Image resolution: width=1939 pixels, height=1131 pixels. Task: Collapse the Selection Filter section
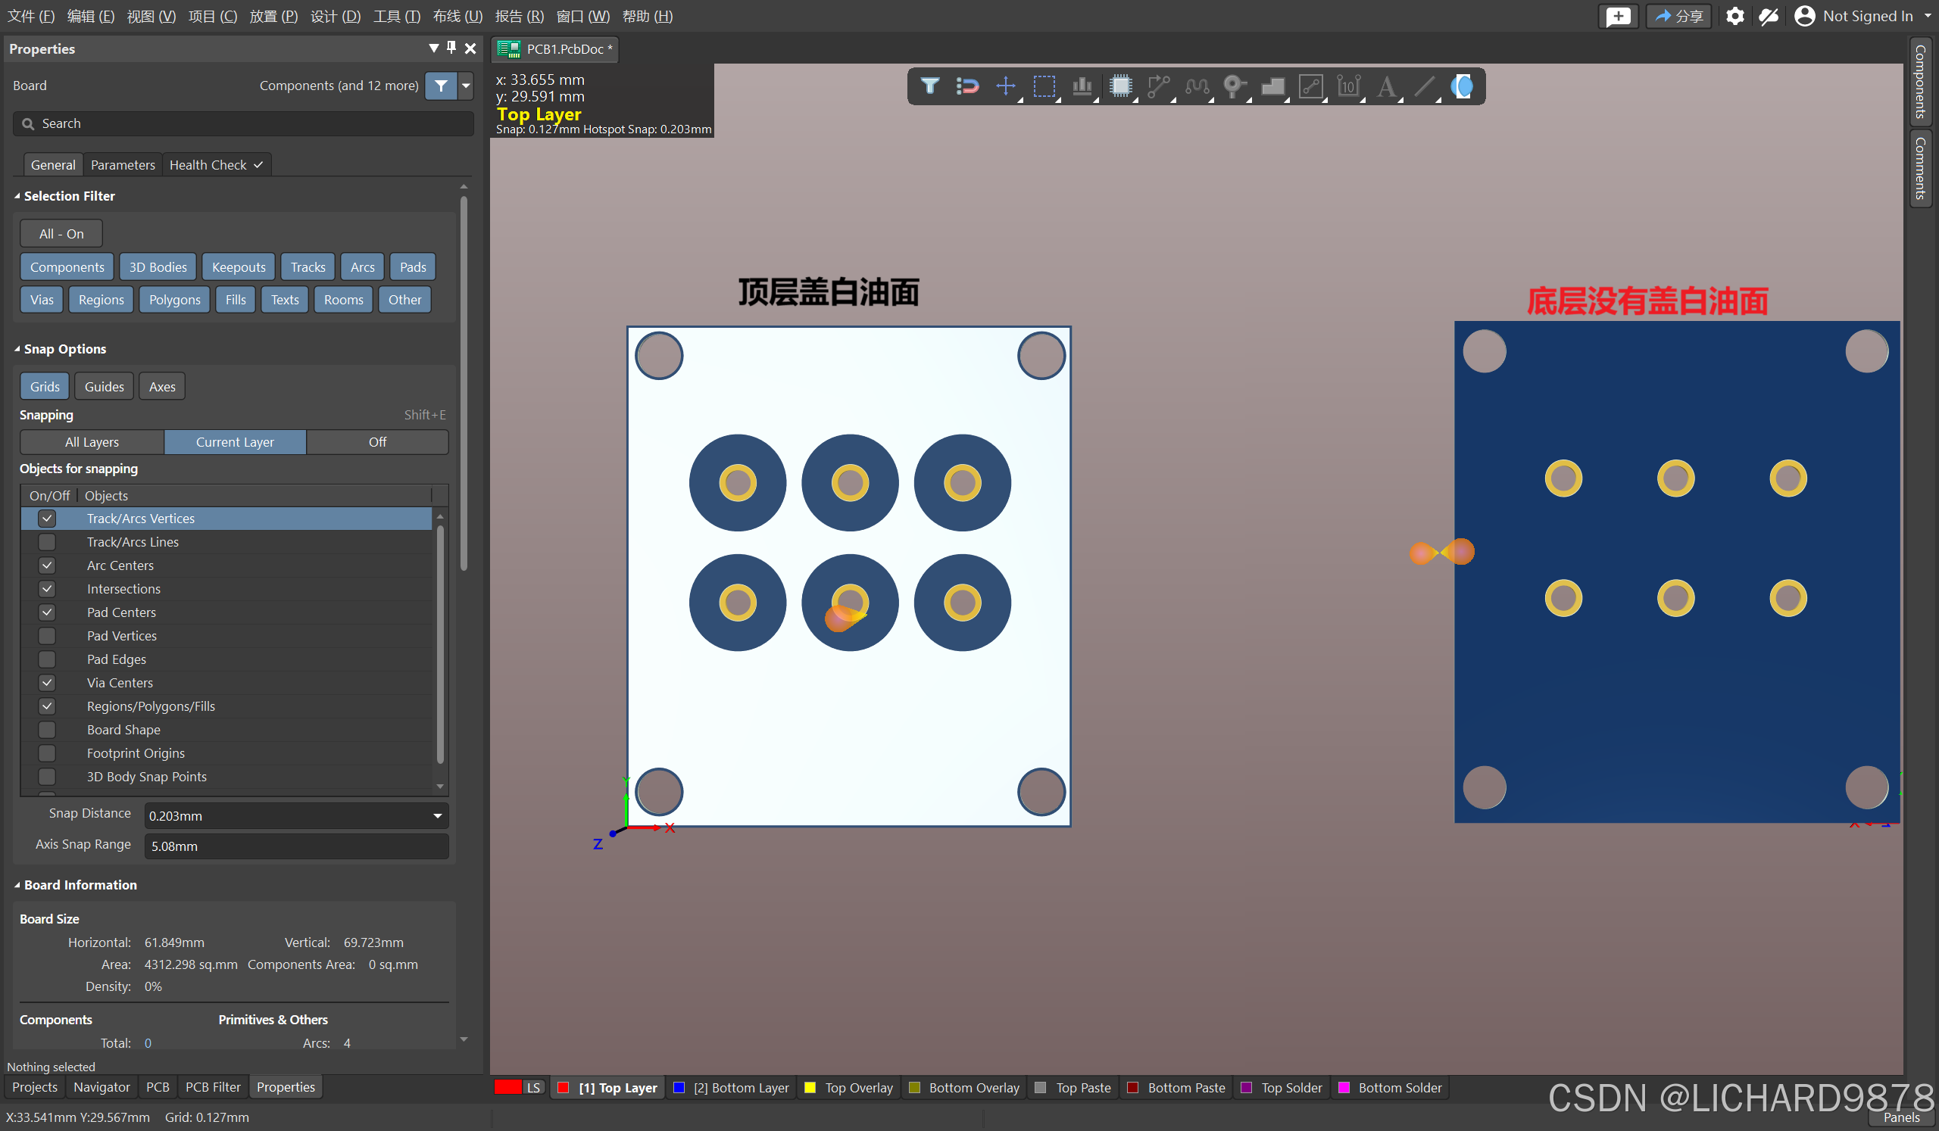(x=17, y=196)
